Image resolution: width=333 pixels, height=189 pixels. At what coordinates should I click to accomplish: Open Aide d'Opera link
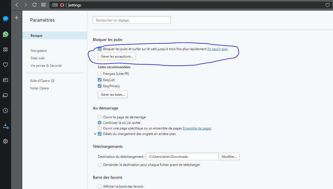[x=40, y=81]
